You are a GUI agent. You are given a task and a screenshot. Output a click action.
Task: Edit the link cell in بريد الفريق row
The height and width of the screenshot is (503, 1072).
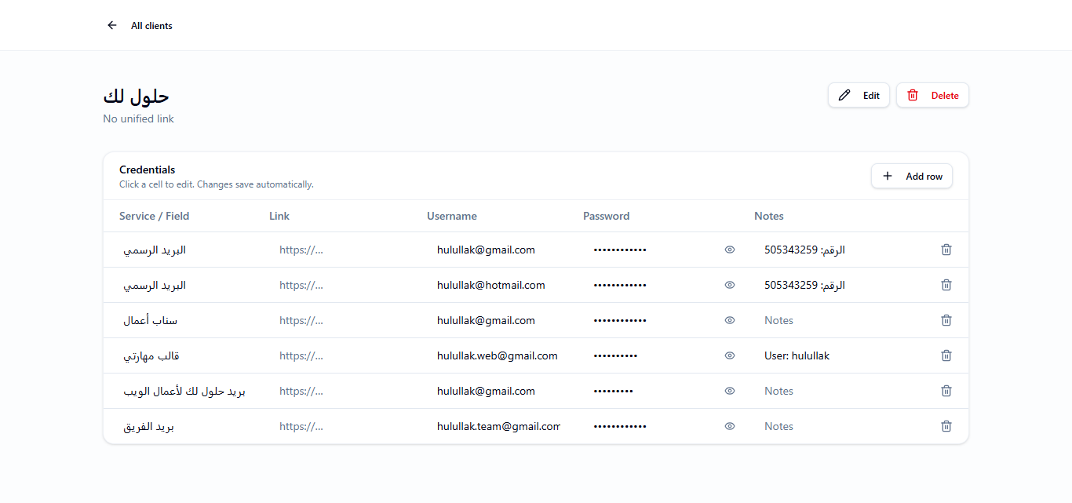point(341,426)
